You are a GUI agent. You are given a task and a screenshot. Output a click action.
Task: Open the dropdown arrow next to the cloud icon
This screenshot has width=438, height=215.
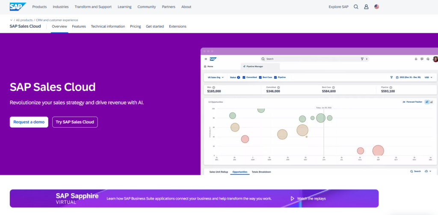430,171
